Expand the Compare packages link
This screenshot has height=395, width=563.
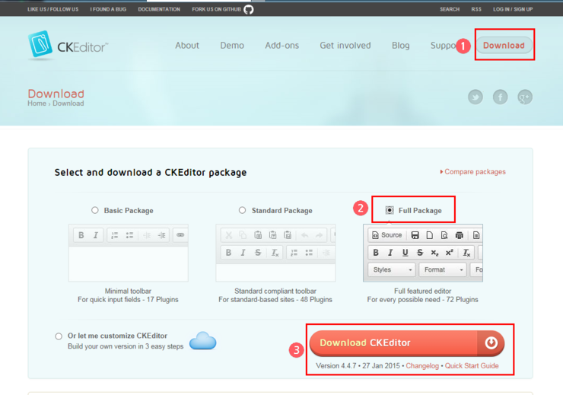pyautogui.click(x=473, y=172)
